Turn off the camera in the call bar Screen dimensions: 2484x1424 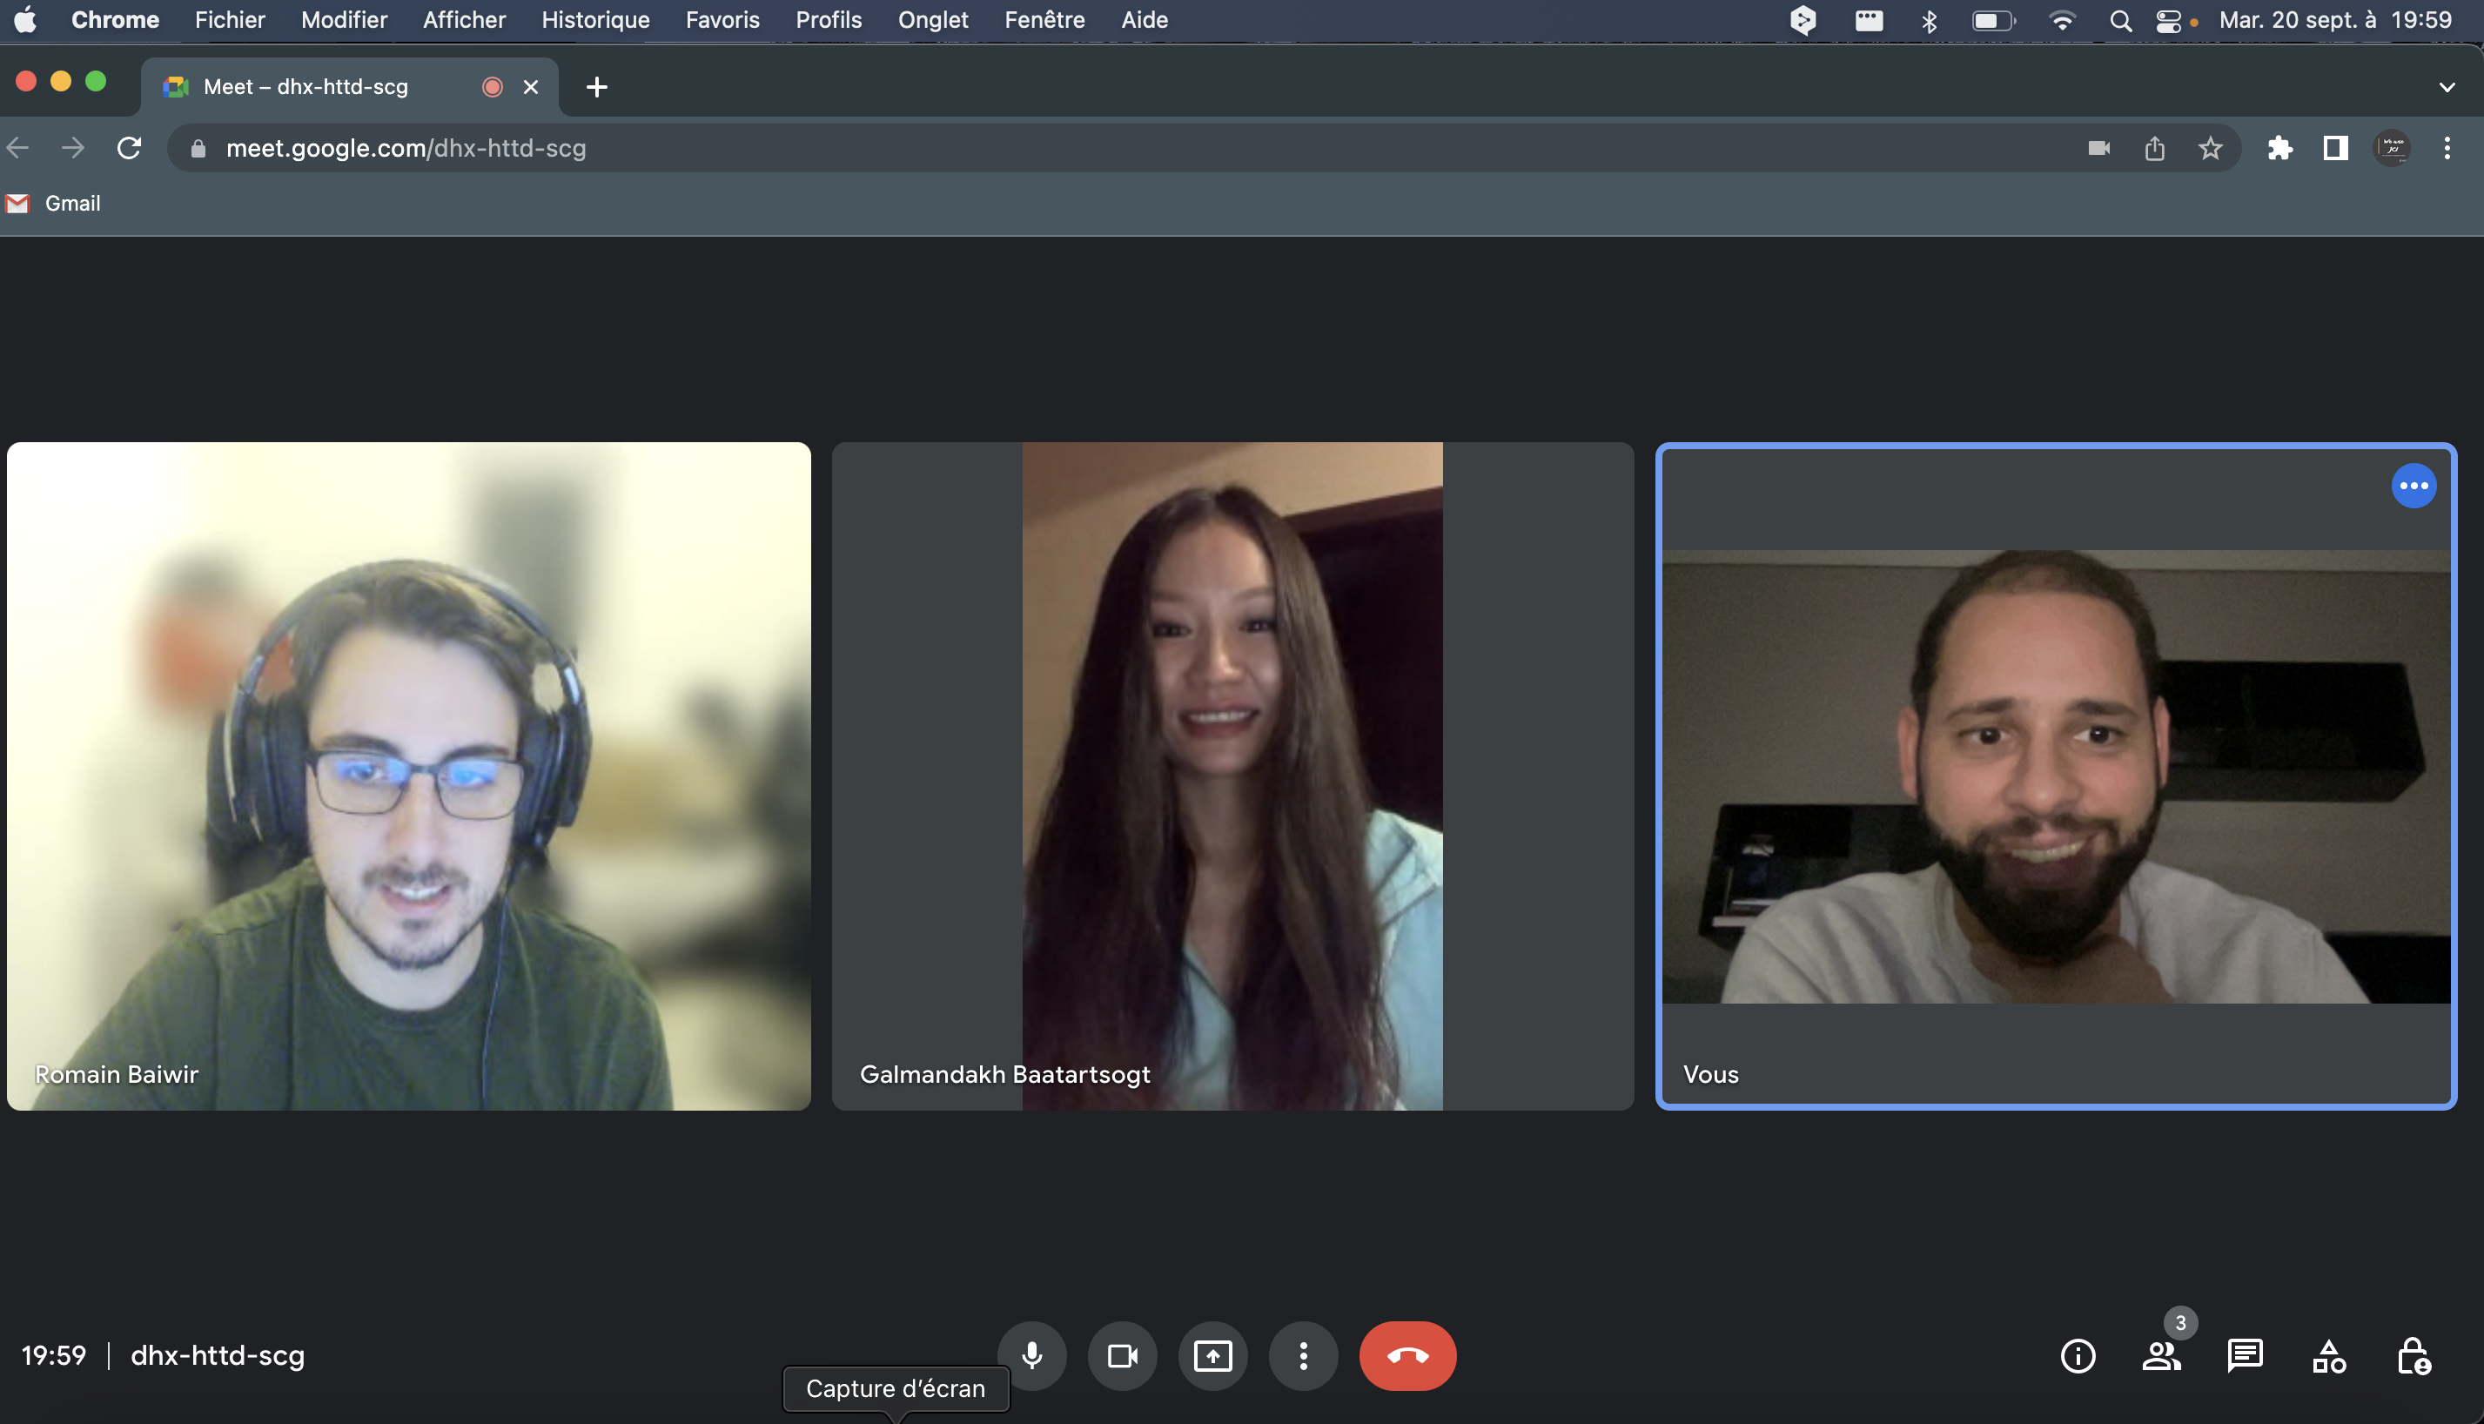coord(1122,1355)
